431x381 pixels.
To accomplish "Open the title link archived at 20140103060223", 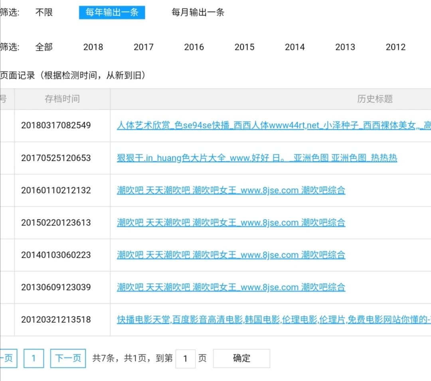I will (231, 255).
